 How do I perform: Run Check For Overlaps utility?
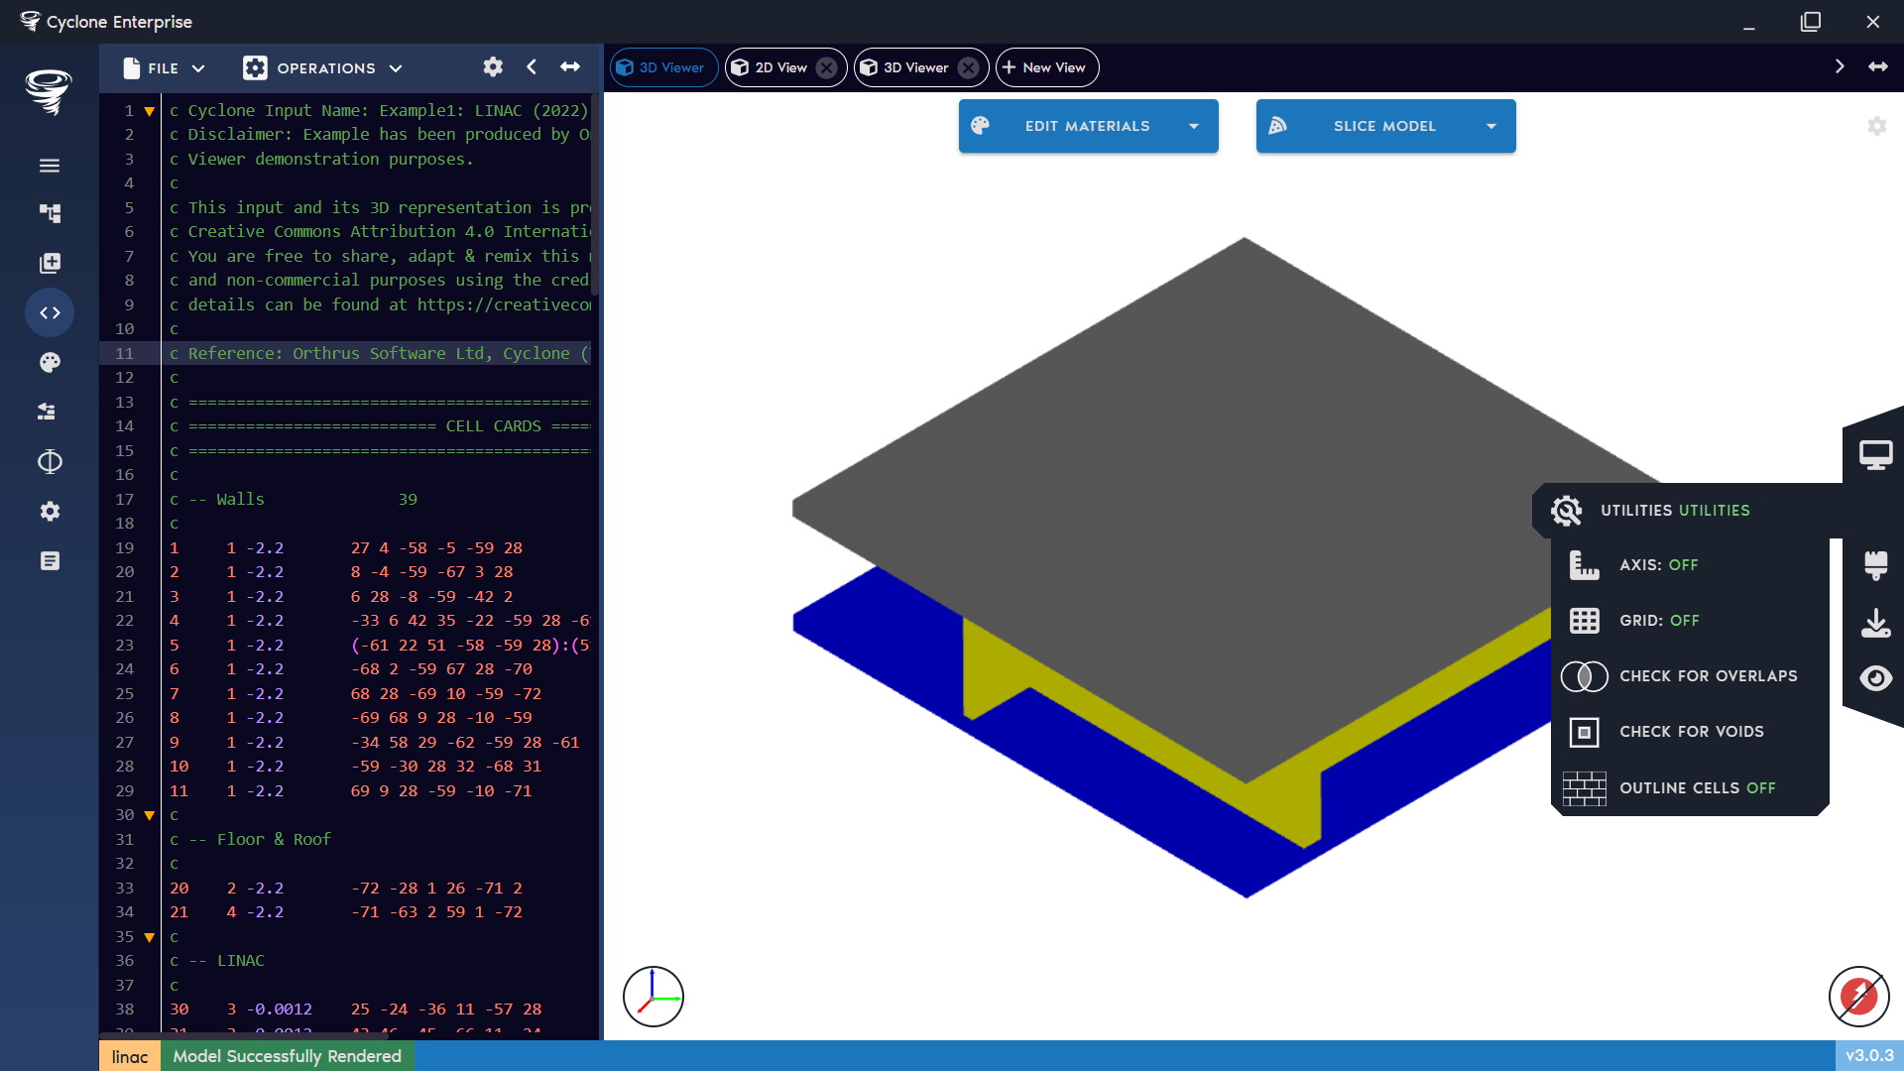pyautogui.click(x=1708, y=675)
